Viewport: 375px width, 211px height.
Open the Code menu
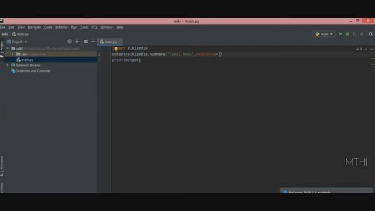pos(48,28)
